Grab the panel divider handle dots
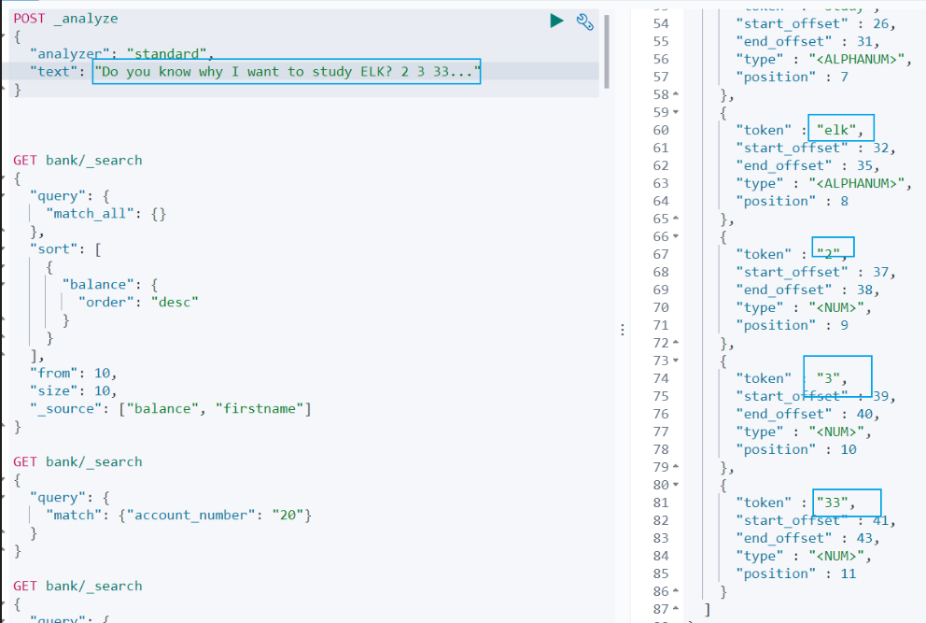 pos(622,330)
